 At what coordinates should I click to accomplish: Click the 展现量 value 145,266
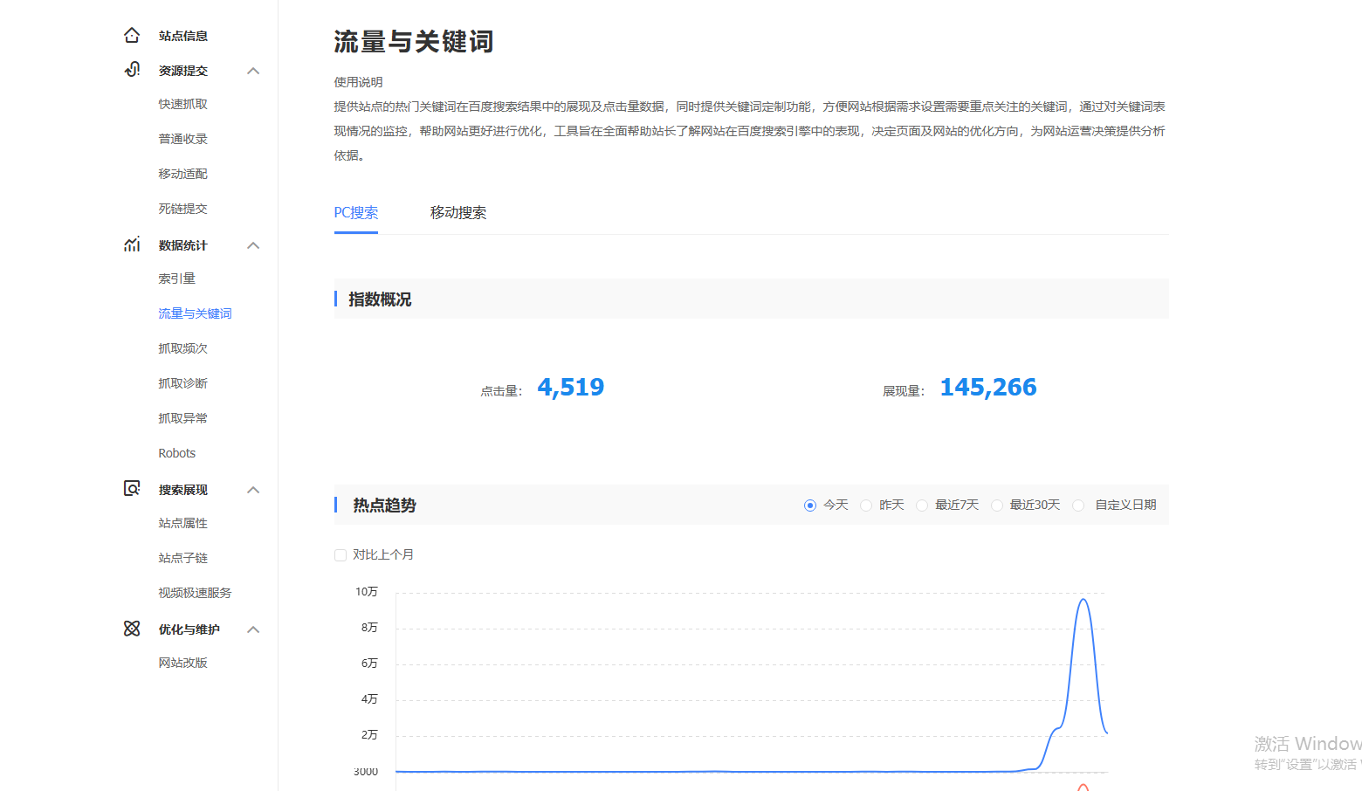[988, 388]
